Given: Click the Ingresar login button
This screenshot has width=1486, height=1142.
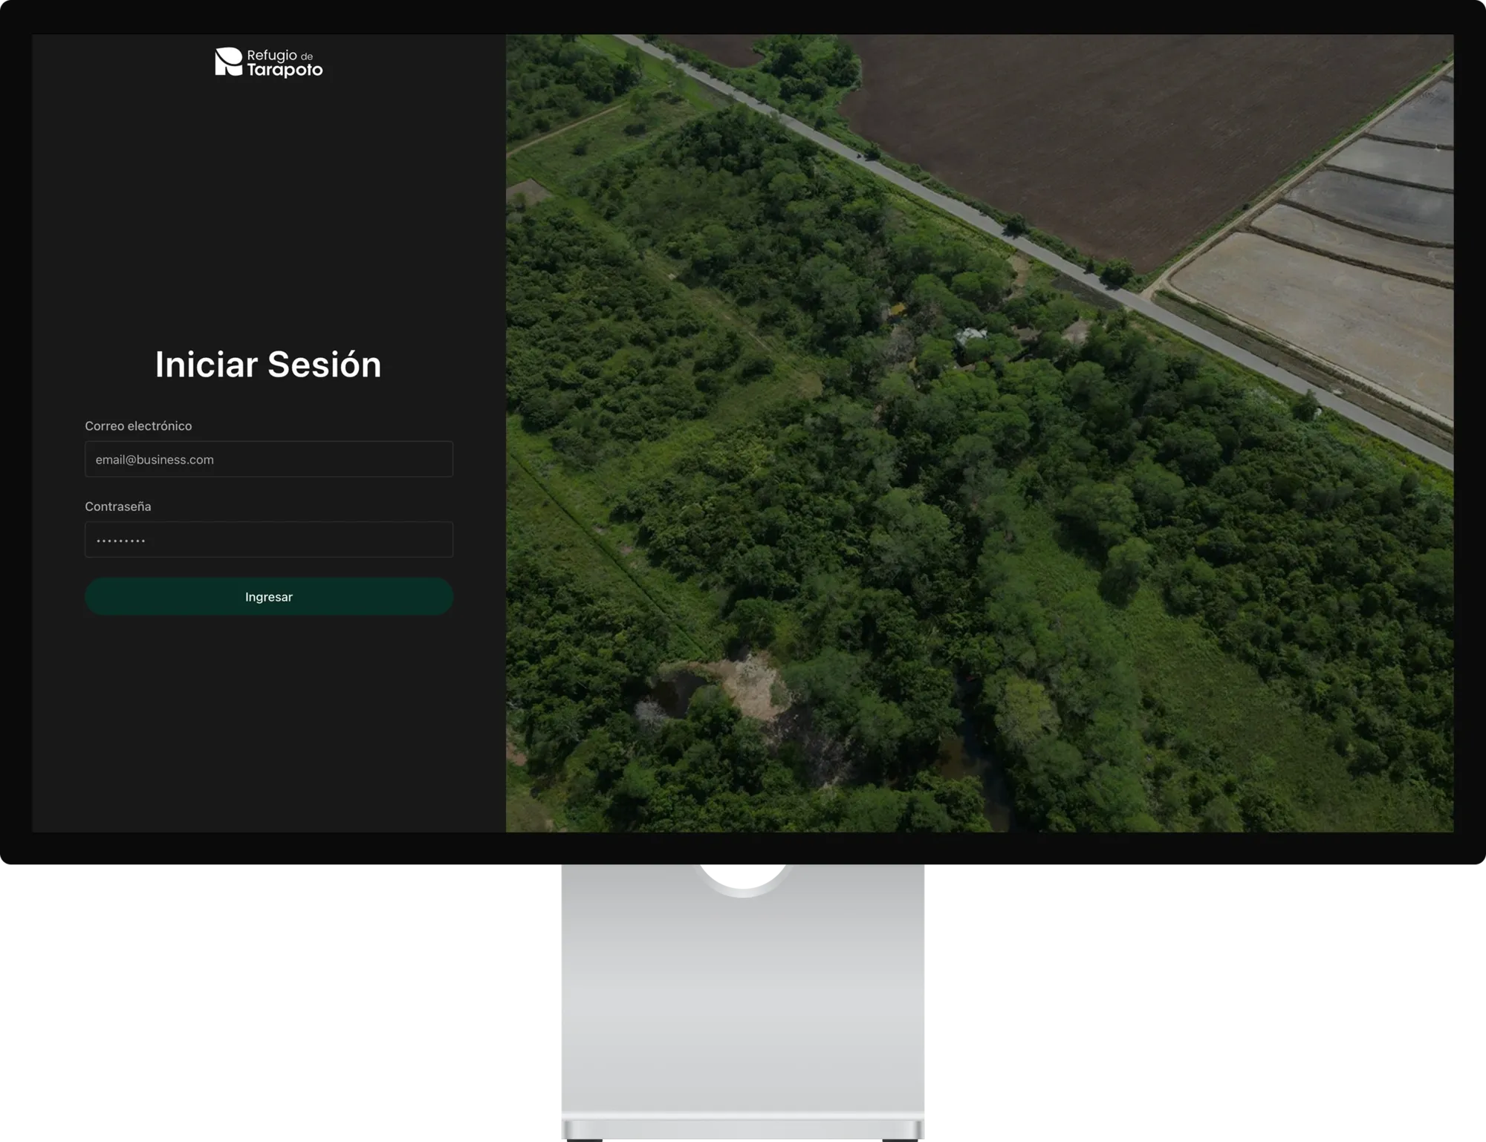Looking at the screenshot, I should click(269, 596).
